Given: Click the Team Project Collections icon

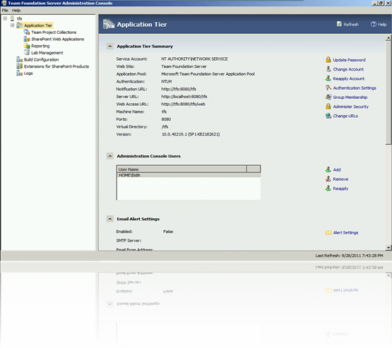Looking at the screenshot, I should [27, 32].
